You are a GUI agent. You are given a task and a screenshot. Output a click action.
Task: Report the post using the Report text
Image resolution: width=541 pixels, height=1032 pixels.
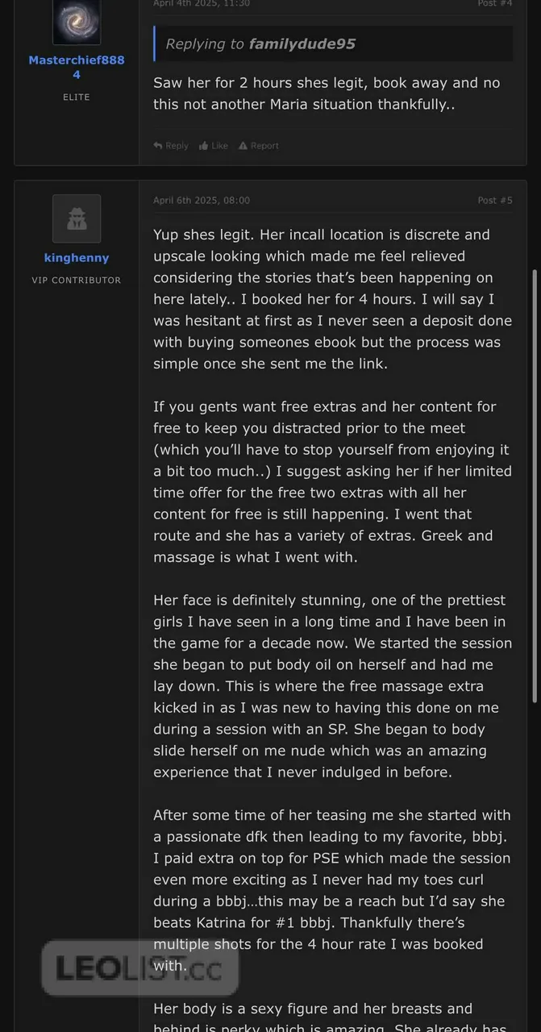pyautogui.click(x=264, y=146)
